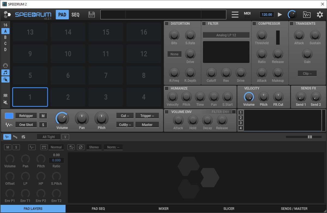This screenshot has width=327, height=213.
Task: Expand the Master output dropdown
Action: click(147, 125)
